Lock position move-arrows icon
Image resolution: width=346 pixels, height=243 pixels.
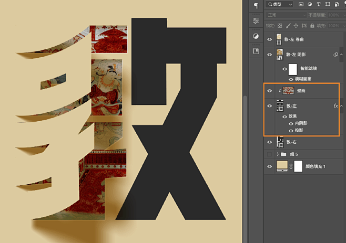point(296,26)
